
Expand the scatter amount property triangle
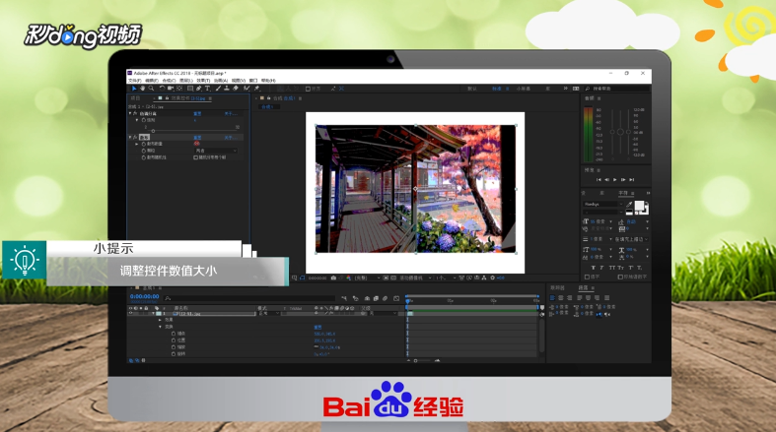coord(137,144)
